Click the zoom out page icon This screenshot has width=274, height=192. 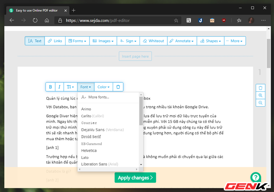coord(260,103)
